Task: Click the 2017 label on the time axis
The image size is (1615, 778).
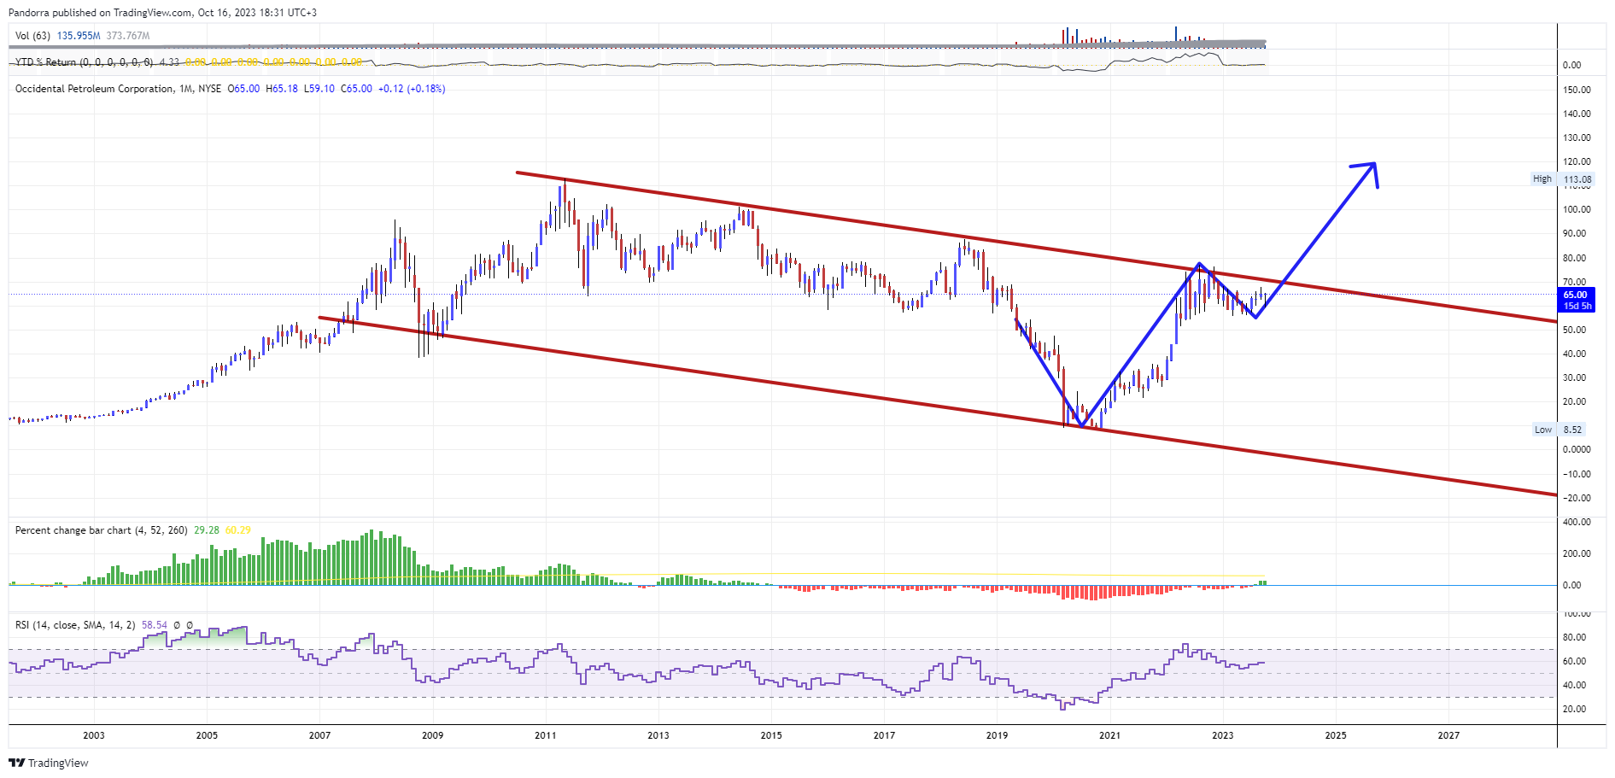Action: (x=885, y=735)
